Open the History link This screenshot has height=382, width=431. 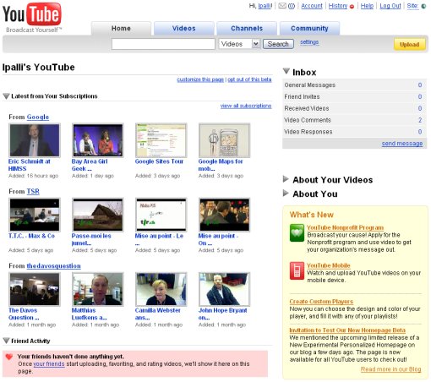[x=338, y=6]
